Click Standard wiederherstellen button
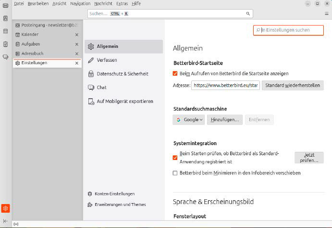332x228 pixels. [x=293, y=85]
